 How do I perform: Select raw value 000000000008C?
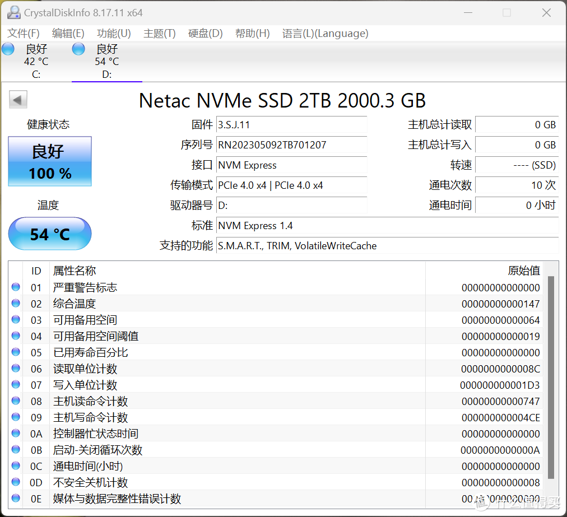click(500, 369)
